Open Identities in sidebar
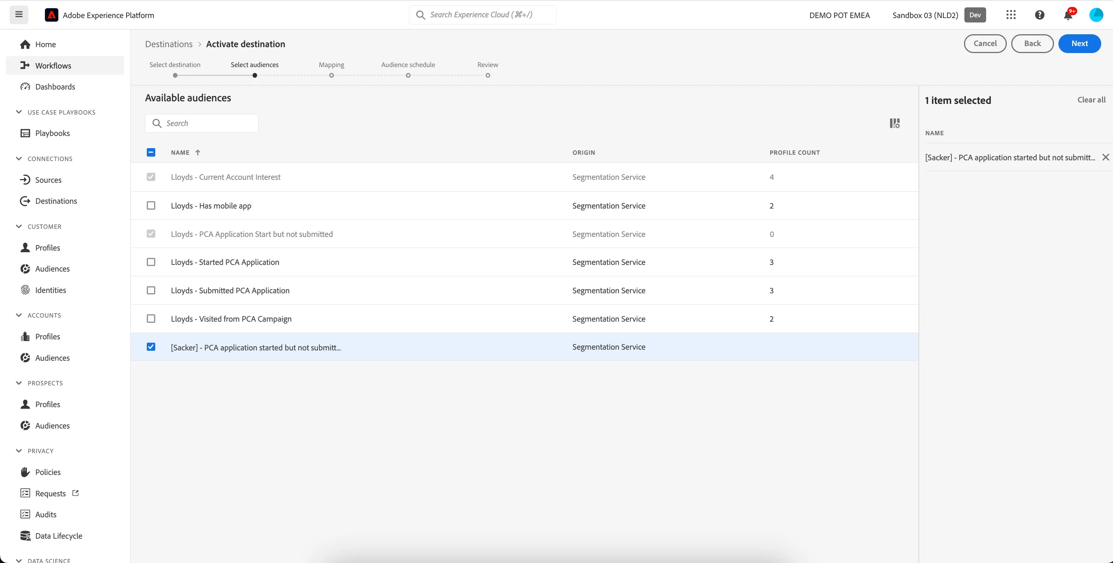The height and width of the screenshot is (563, 1113). [43, 290]
